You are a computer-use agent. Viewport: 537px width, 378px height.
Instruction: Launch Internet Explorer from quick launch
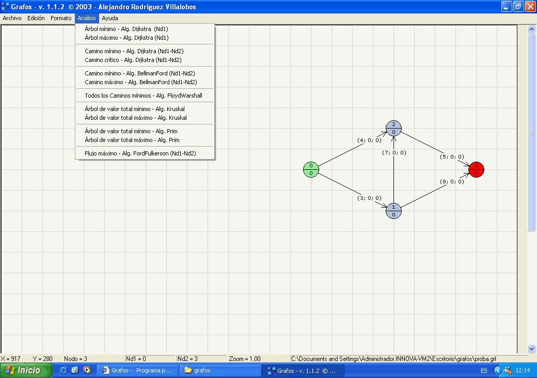click(x=64, y=370)
